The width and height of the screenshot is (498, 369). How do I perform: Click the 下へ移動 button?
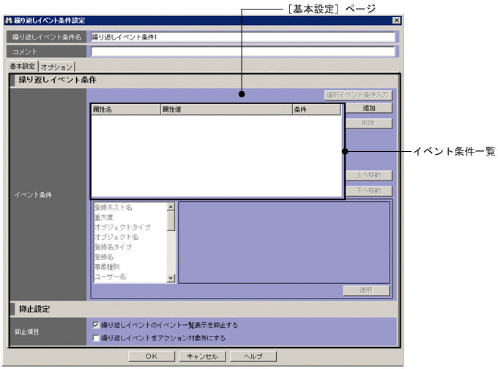click(x=368, y=191)
